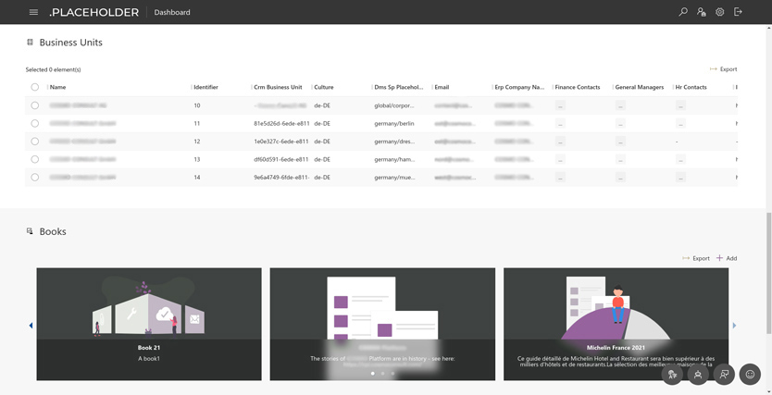
Task: Open the settings gear icon
Action: point(719,12)
